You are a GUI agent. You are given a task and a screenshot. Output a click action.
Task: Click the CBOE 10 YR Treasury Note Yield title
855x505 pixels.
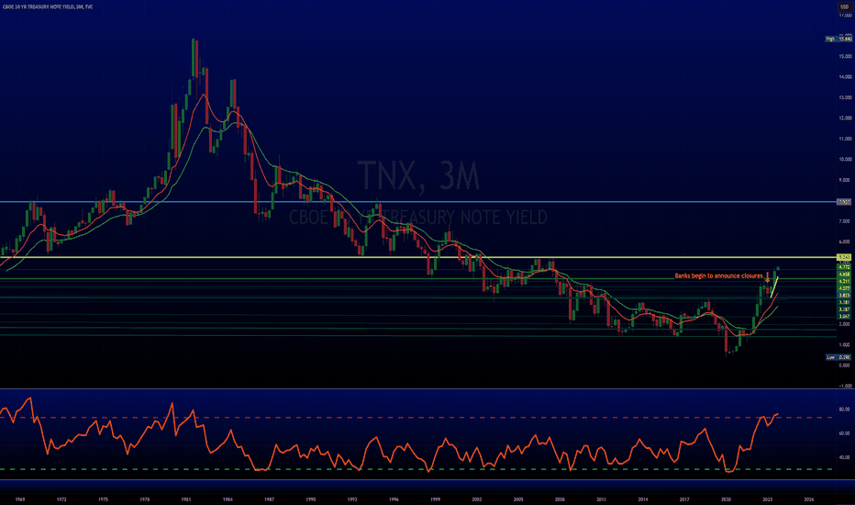tap(48, 6)
